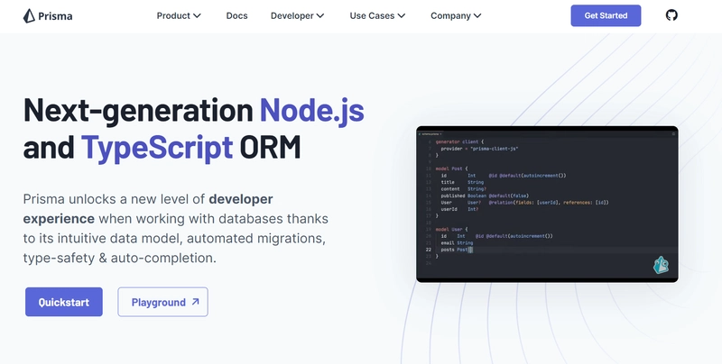Click the Get Started button
The height and width of the screenshot is (364, 722).
pyautogui.click(x=606, y=15)
